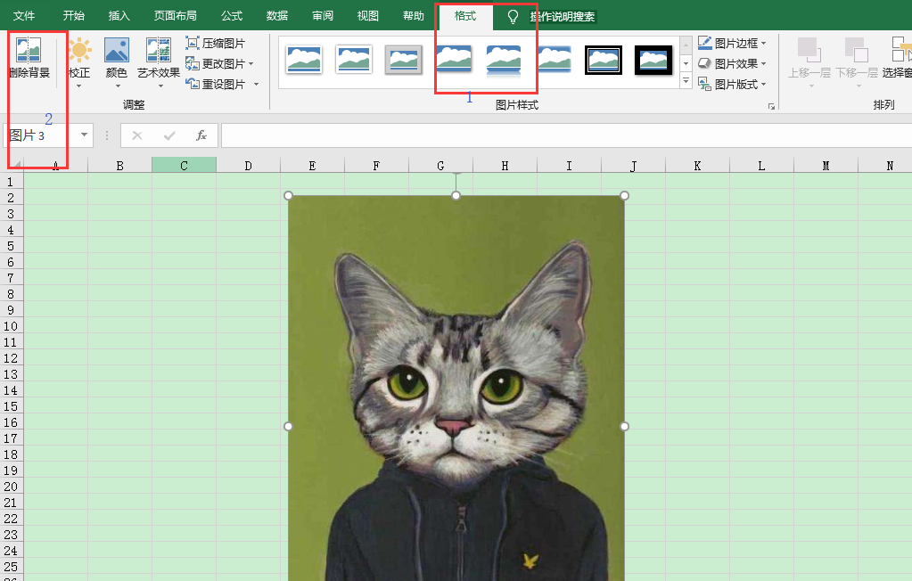Click the lightbulb 操作说明搜索 search box

point(554,16)
